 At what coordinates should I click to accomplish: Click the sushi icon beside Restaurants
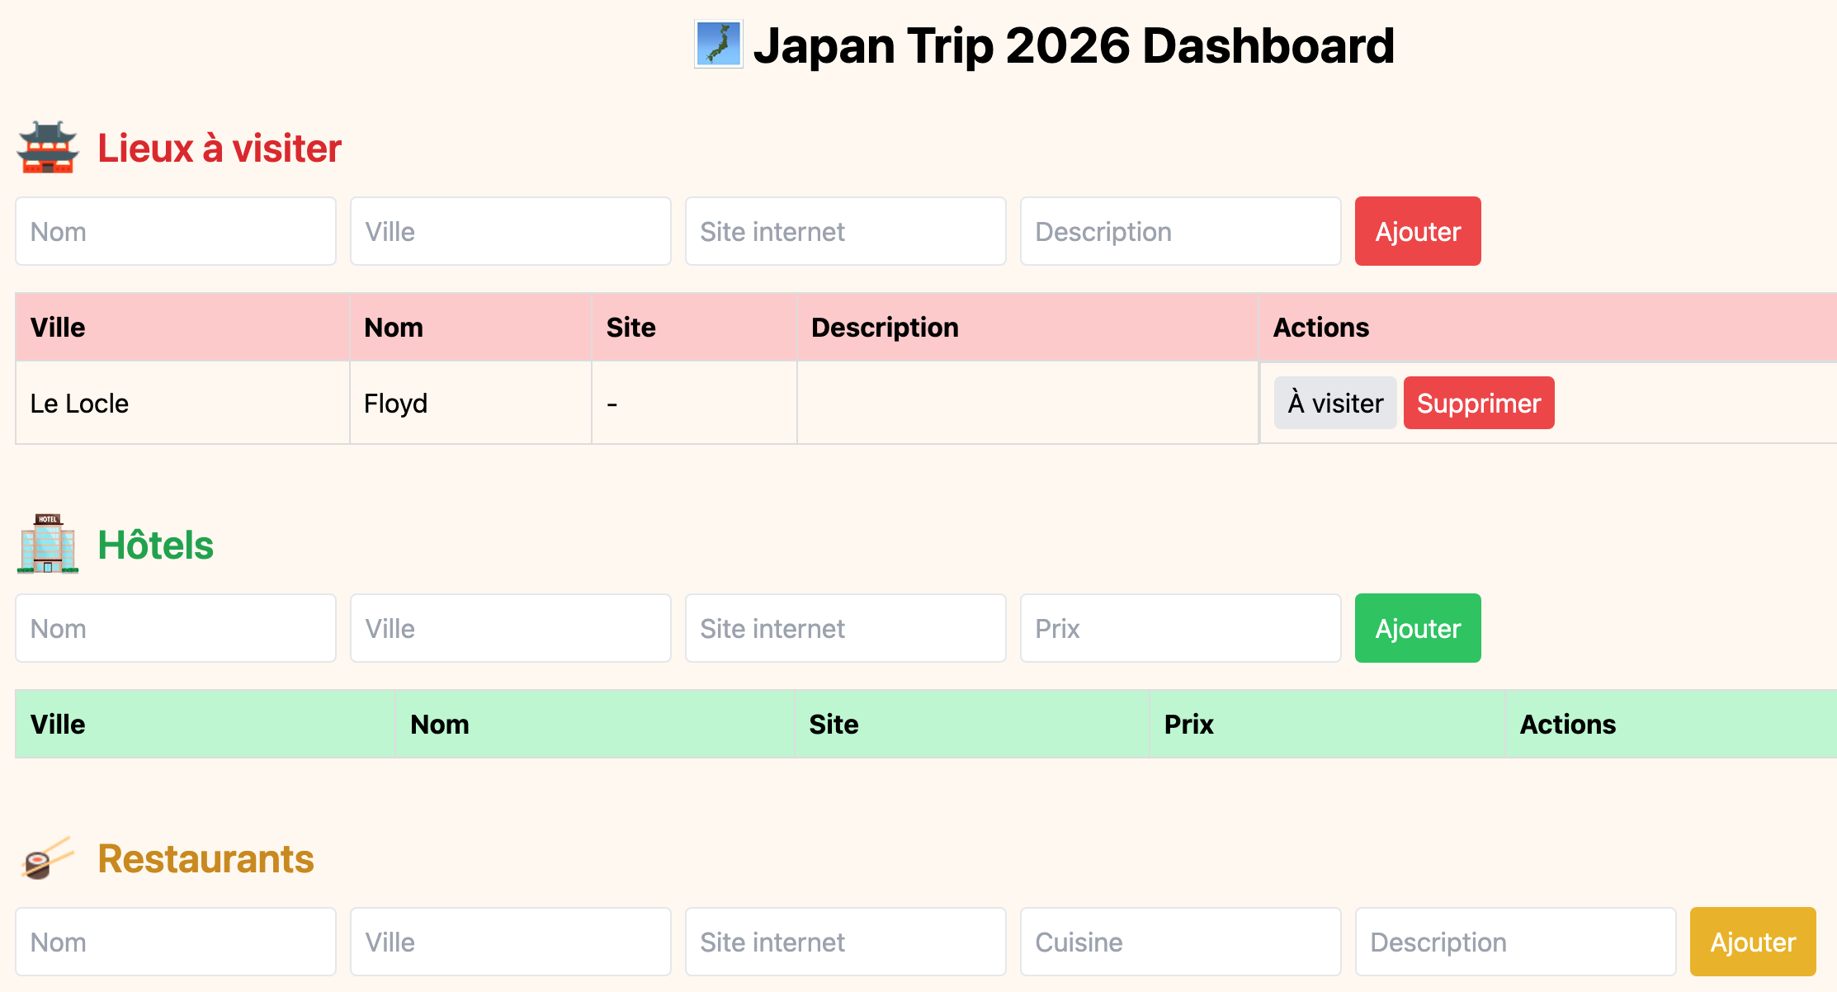(x=47, y=858)
